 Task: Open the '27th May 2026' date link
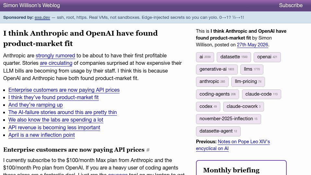pyautogui.click(x=252, y=45)
